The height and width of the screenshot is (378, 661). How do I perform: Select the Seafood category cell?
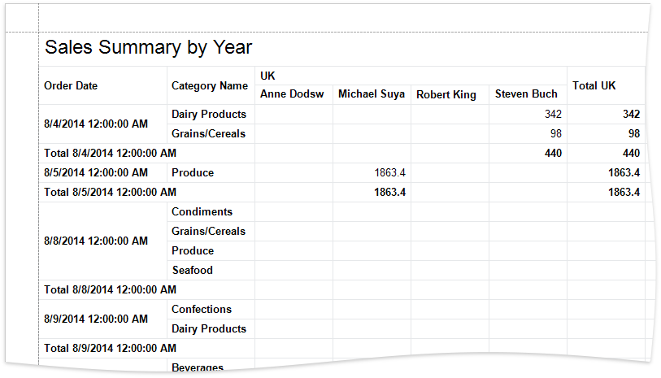pos(192,270)
